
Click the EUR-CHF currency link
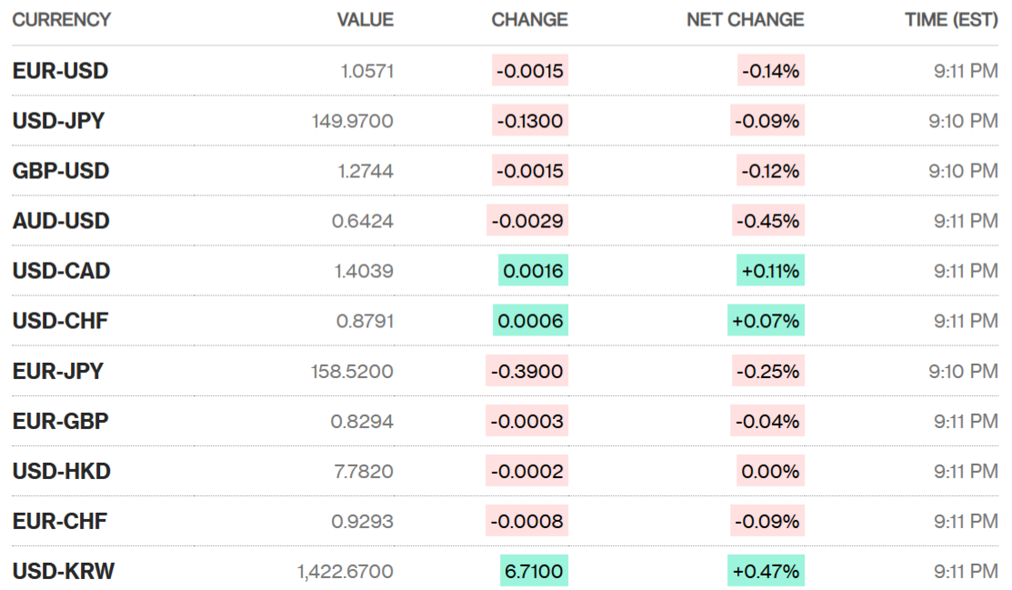tap(60, 522)
